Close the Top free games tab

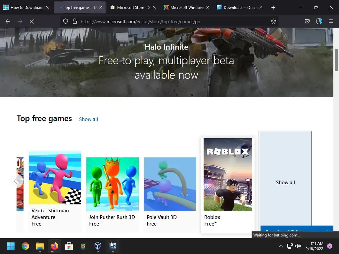101,7
